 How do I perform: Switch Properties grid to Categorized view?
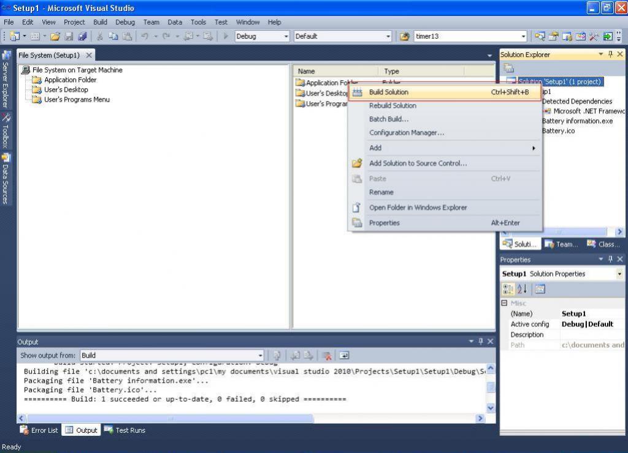coord(508,289)
